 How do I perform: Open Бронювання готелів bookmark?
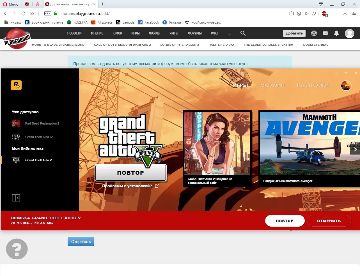(x=44, y=22)
